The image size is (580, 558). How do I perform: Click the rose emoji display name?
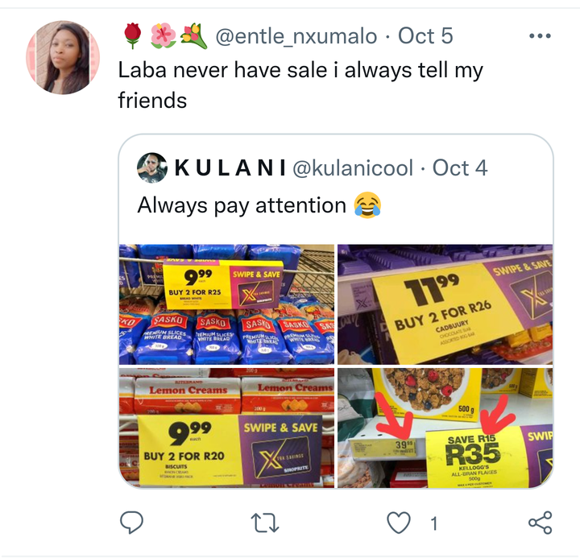165,36
